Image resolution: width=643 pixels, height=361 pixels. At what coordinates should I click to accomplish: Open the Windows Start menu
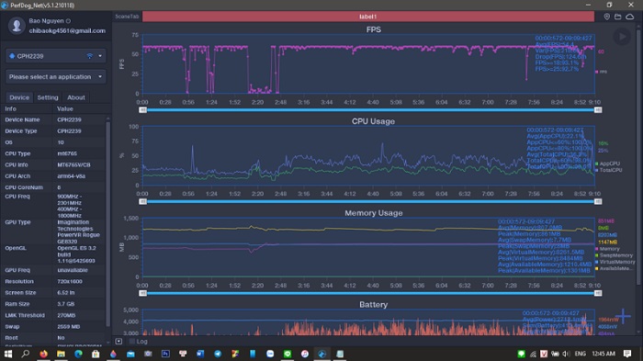tap(8, 354)
